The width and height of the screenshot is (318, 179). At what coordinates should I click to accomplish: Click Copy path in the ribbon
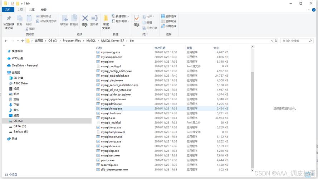click(x=44, y=16)
